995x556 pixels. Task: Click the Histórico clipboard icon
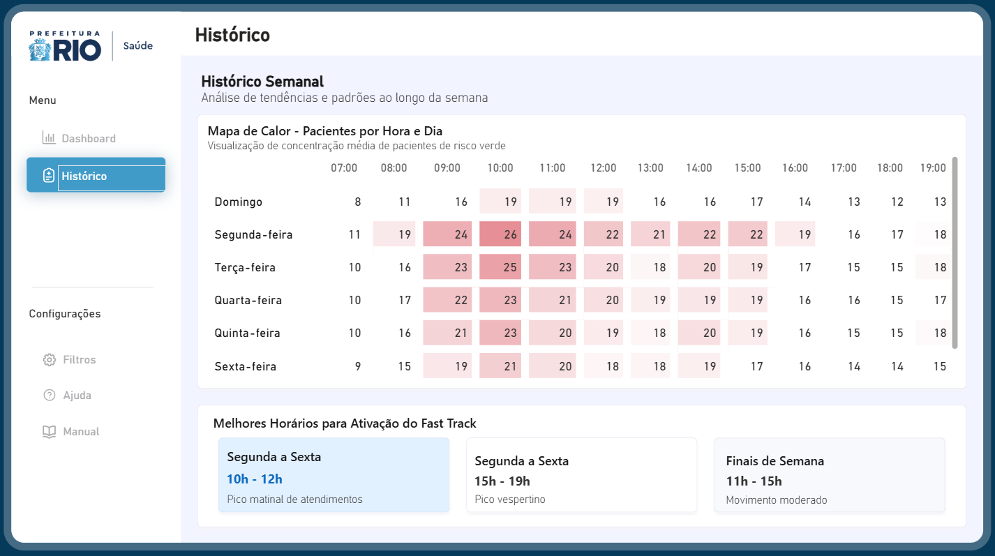pos(49,176)
